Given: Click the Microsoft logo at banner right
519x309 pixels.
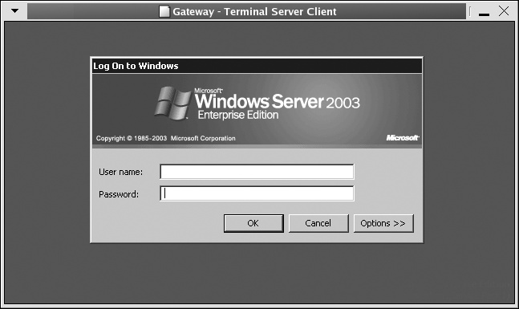Looking at the screenshot, I should [x=403, y=137].
